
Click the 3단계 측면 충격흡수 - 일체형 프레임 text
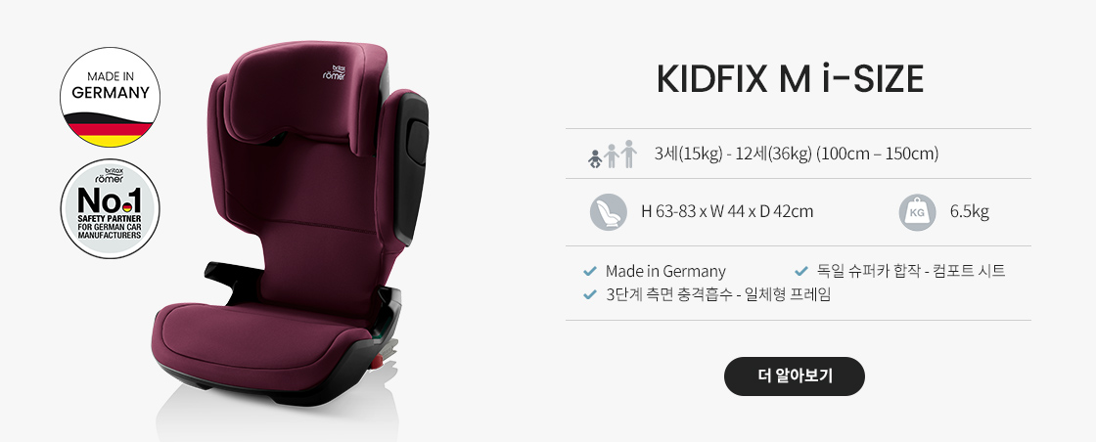click(x=718, y=294)
